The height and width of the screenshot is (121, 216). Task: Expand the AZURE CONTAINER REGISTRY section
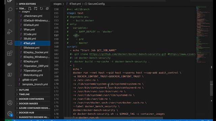(32, 108)
